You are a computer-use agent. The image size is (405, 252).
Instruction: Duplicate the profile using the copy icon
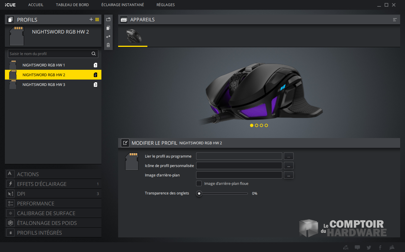[108, 28]
